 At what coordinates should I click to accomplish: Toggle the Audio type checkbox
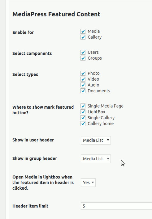(x=83, y=85)
